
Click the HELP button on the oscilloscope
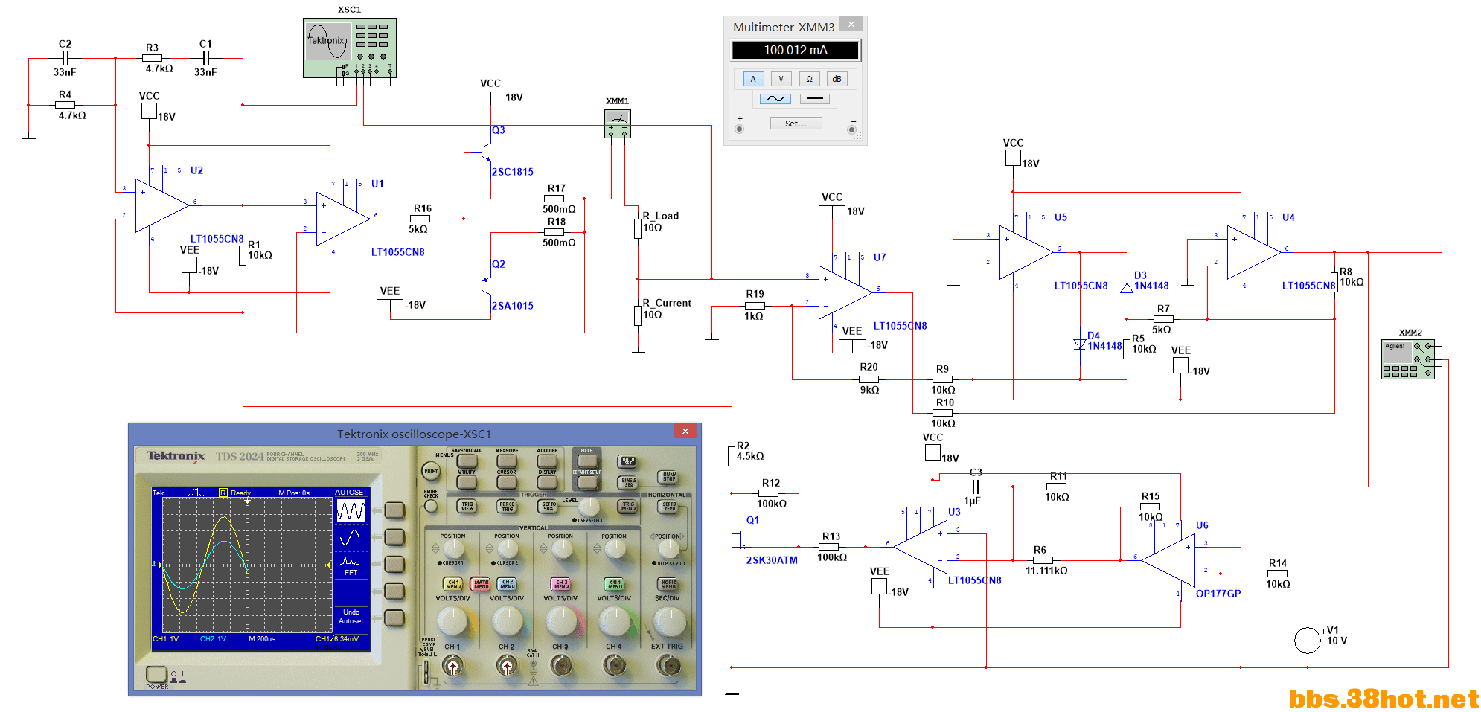tap(587, 461)
